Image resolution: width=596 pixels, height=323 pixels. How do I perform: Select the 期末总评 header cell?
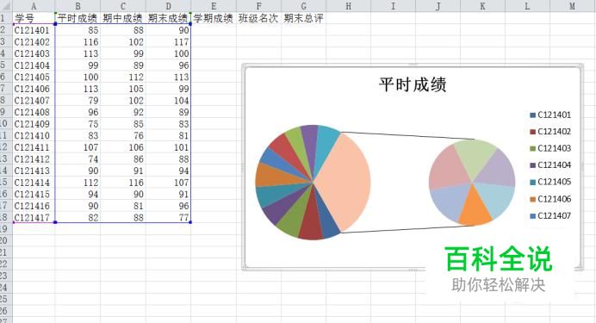pos(303,18)
